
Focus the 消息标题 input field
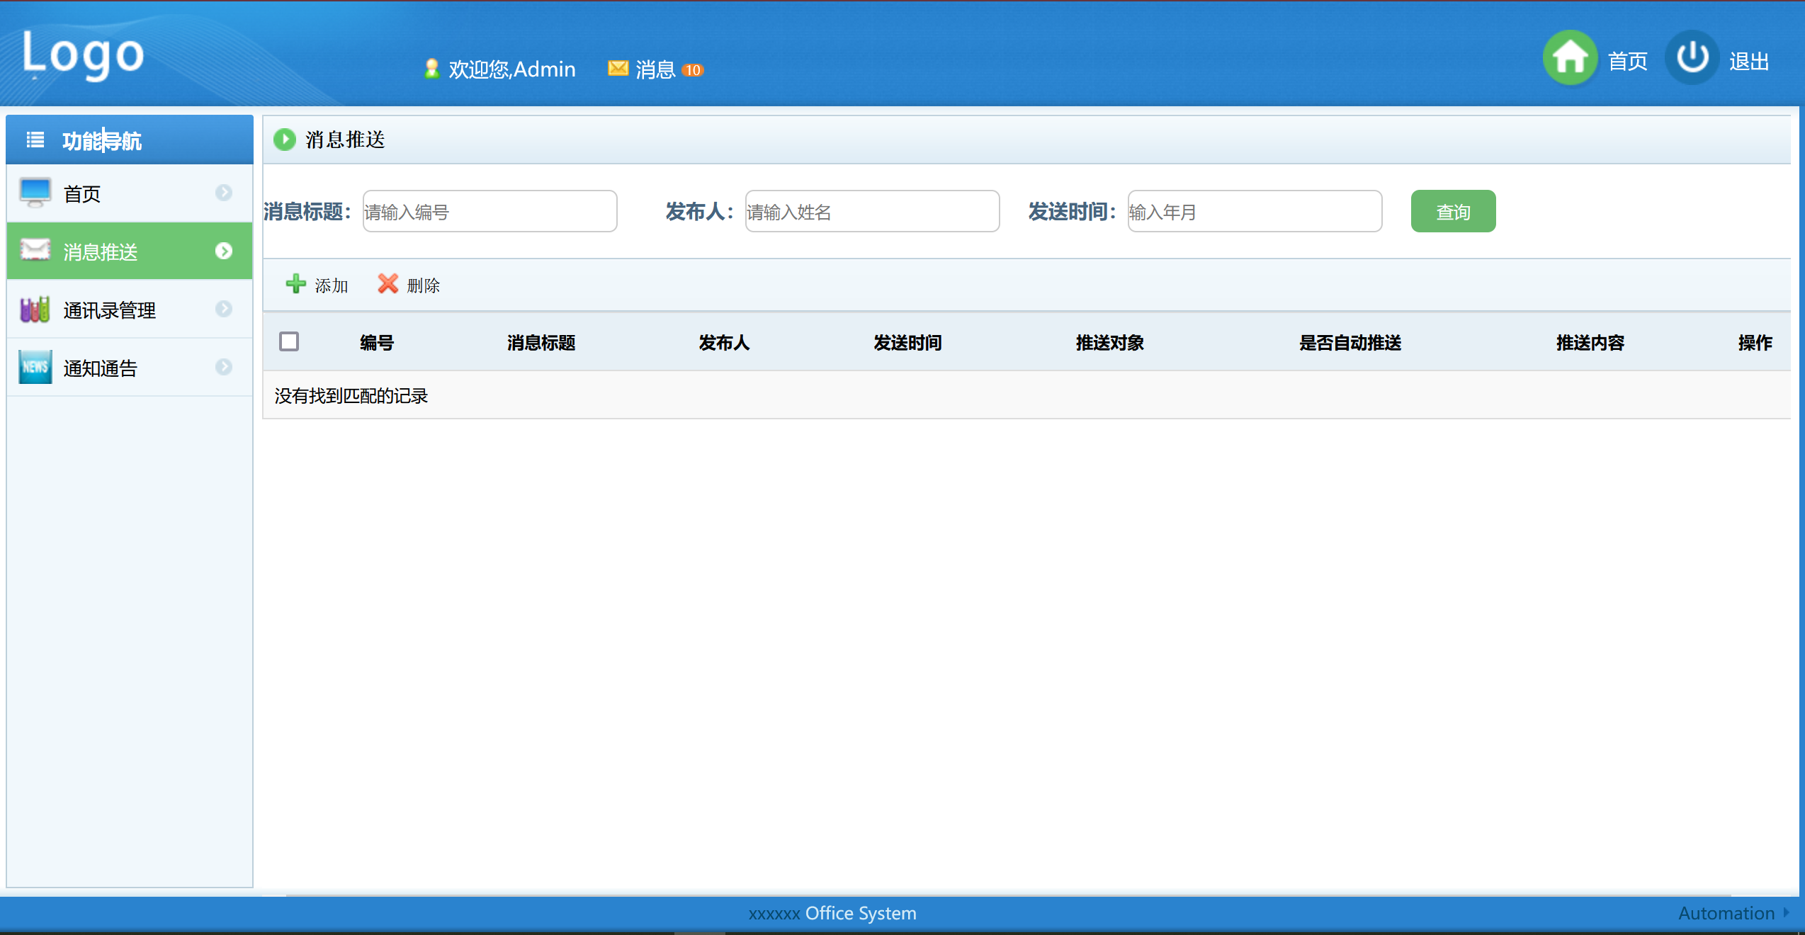tap(490, 211)
